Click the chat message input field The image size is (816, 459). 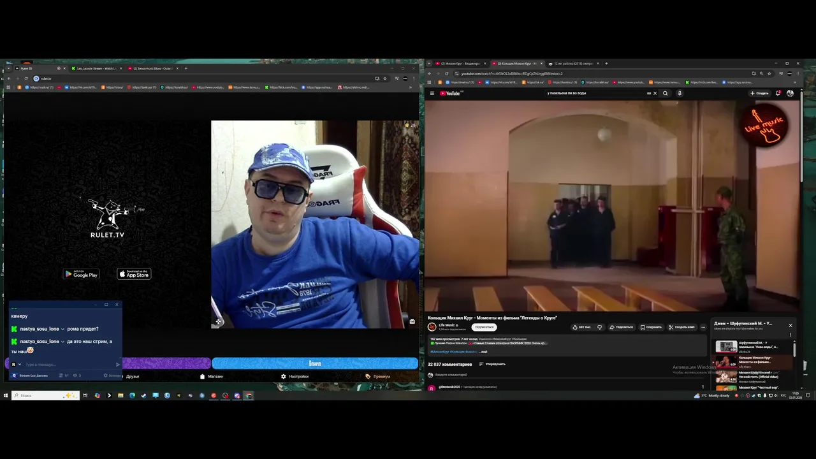tap(69, 365)
